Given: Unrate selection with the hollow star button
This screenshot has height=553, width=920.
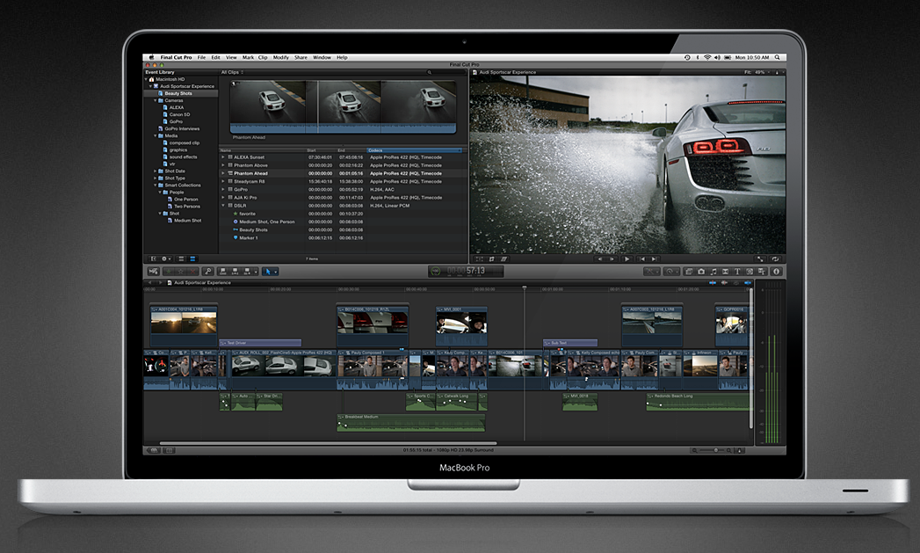Looking at the screenshot, I should (x=181, y=271).
